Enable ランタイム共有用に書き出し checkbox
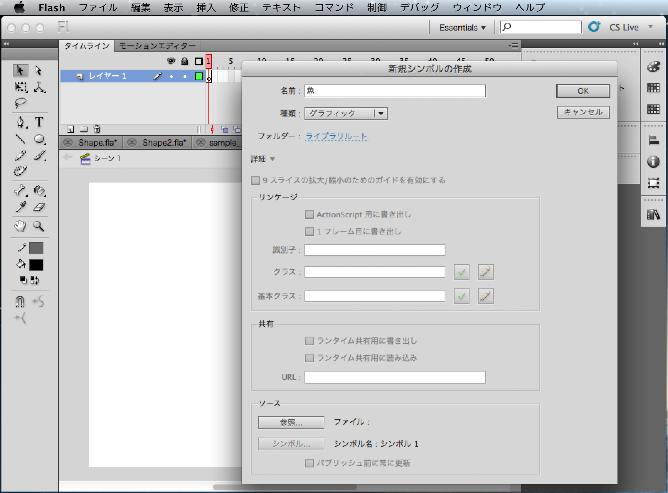Viewport: 668px width, 493px height. pyautogui.click(x=309, y=341)
